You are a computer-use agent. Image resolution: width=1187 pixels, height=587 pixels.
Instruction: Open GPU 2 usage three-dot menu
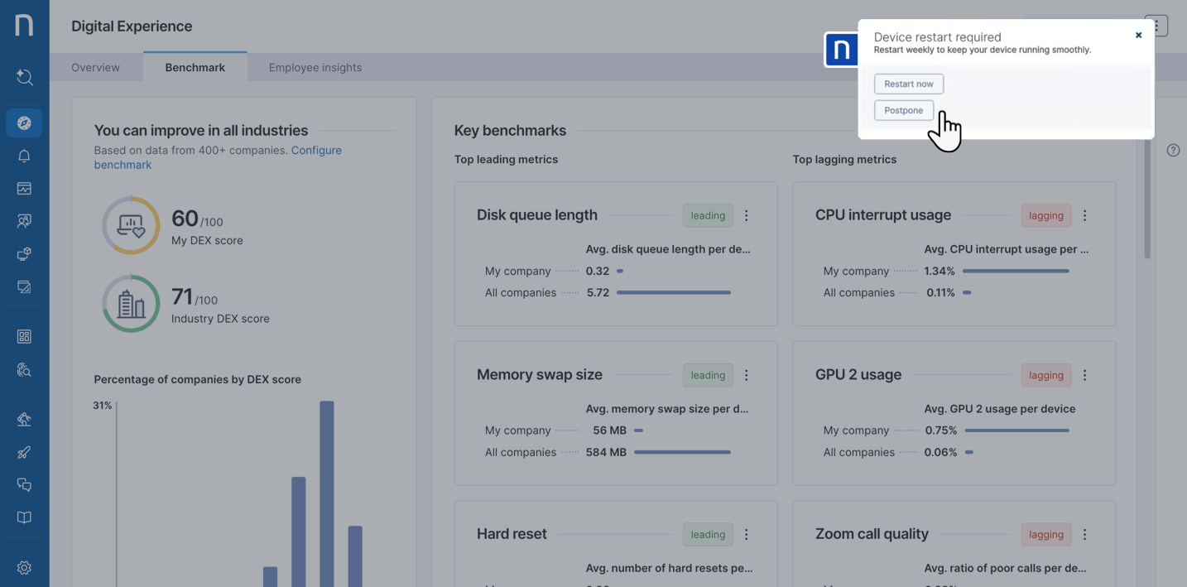coord(1084,375)
